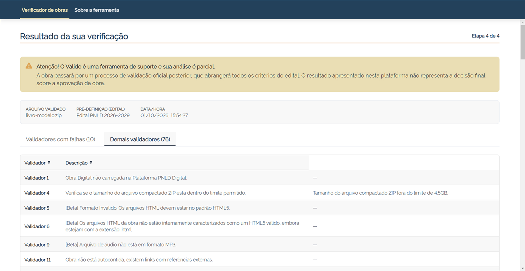Image resolution: width=525 pixels, height=271 pixels.
Task: Open the Verificador de obras tab
Action: (x=45, y=10)
